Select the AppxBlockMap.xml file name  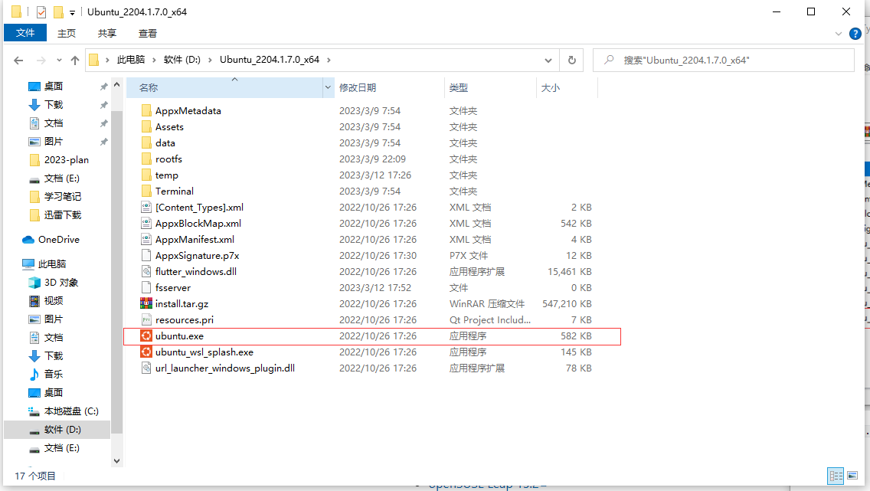pos(198,223)
